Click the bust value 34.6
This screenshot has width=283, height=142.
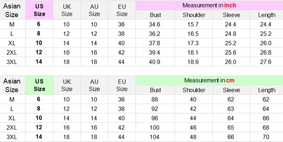[155, 24]
